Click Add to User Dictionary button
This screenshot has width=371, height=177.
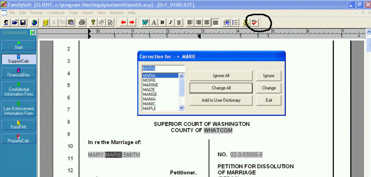221,100
